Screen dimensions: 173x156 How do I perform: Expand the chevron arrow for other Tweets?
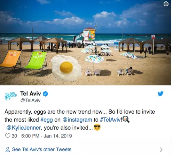[161, 149]
